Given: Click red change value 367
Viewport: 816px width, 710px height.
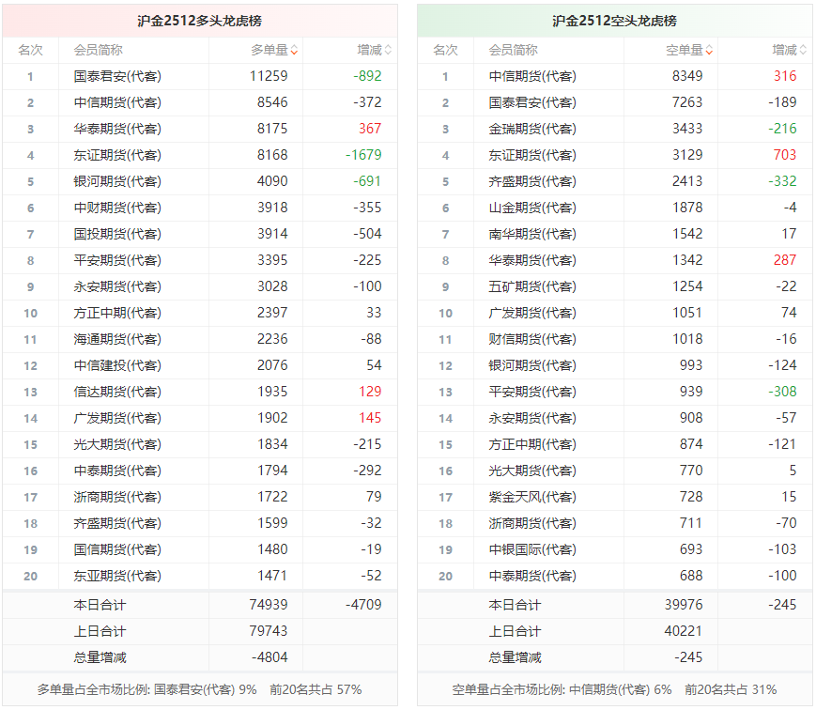Looking at the screenshot, I should (x=370, y=129).
